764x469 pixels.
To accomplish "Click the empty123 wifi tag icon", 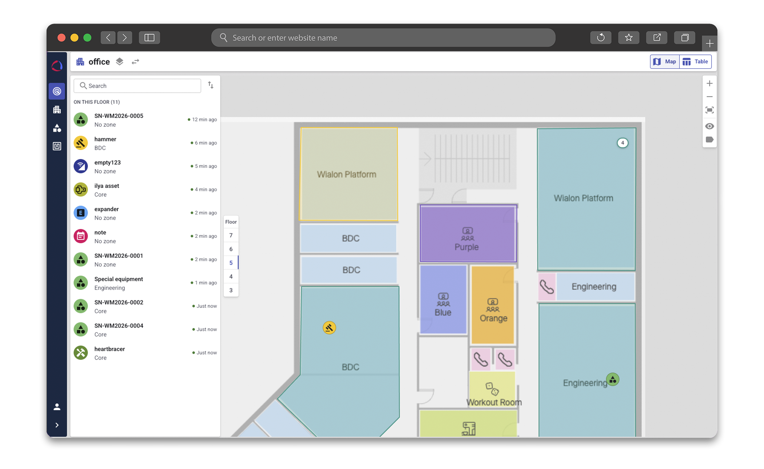I will click(81, 166).
